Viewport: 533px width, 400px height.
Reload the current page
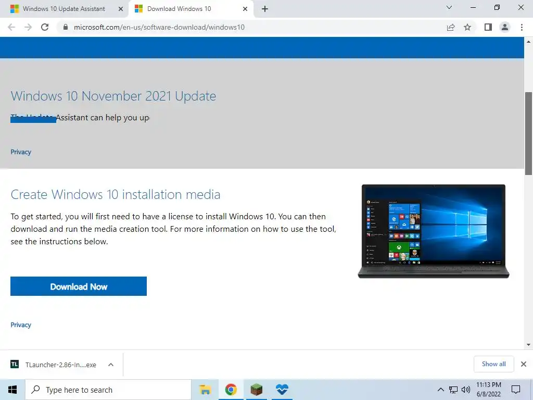(x=45, y=27)
